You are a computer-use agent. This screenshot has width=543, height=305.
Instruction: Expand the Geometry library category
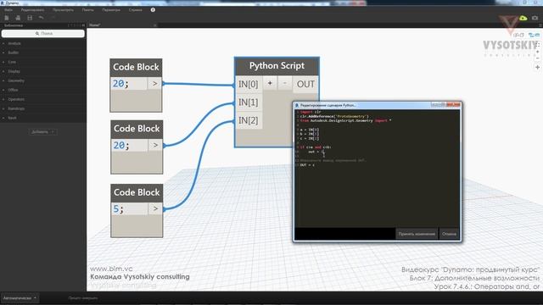tap(16, 80)
